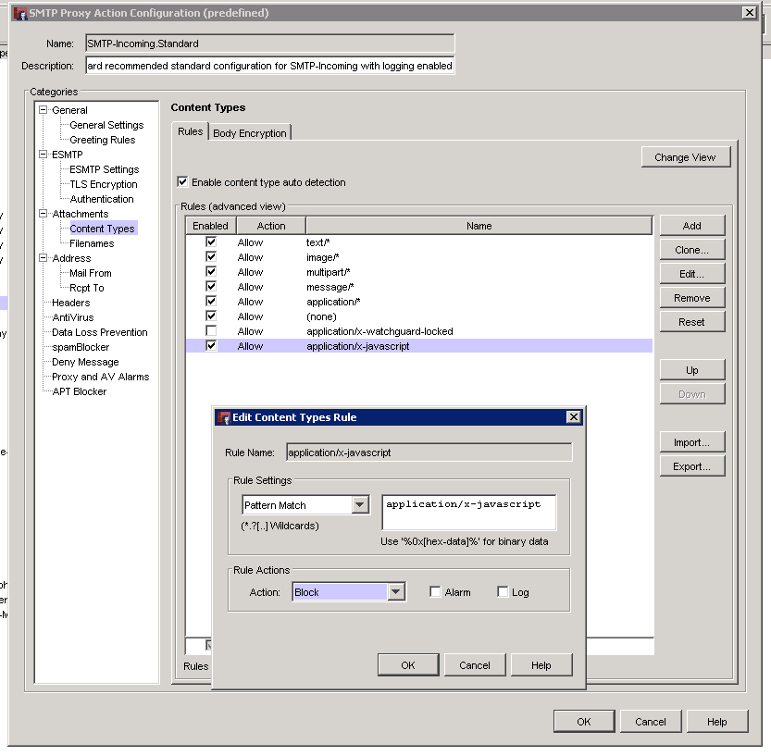
Task: Open the spamBlocker category
Action: pyautogui.click(x=81, y=347)
